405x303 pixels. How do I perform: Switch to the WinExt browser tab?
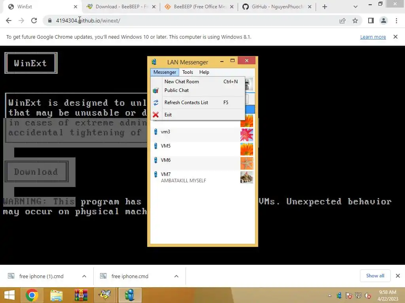(41, 7)
